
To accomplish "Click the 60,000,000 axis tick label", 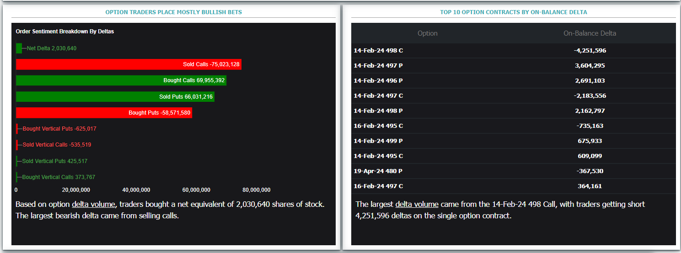I will tap(196, 190).
